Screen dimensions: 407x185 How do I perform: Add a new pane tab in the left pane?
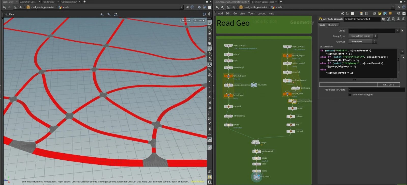[84, 2]
